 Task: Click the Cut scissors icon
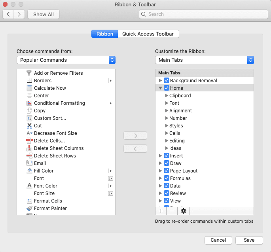[29, 126]
